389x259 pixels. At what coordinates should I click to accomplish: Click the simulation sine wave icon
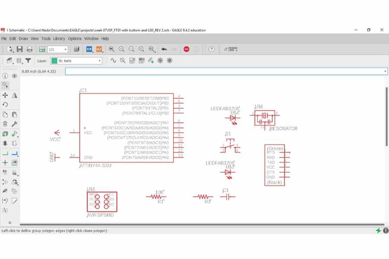(113, 60)
